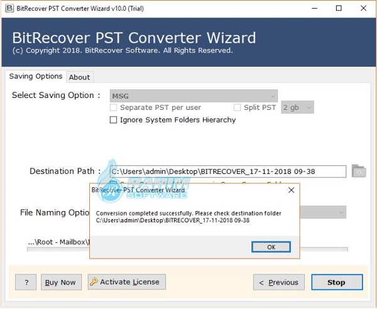377x309 pixels.
Task: Click the Destination Path input field
Action: (228, 171)
